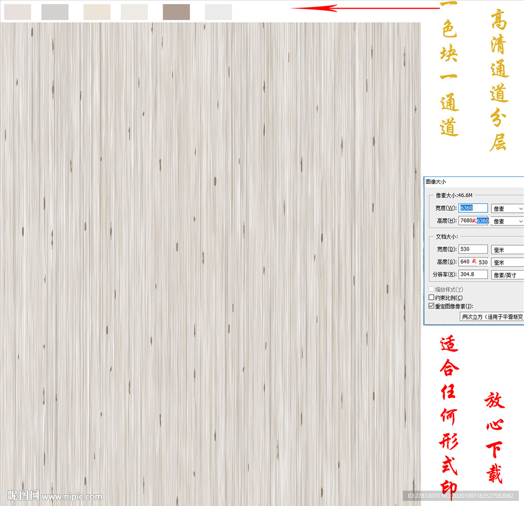Click the document width field showing 530
The height and width of the screenshot is (506, 524).
tap(473, 249)
